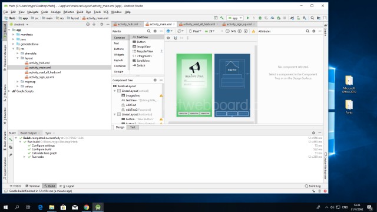Open the orientation dropdown in design toolbar
The width and height of the screenshot is (377, 212).
click(x=181, y=31)
